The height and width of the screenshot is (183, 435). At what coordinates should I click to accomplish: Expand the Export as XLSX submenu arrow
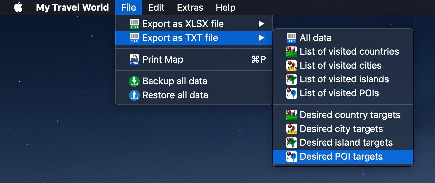coord(262,24)
